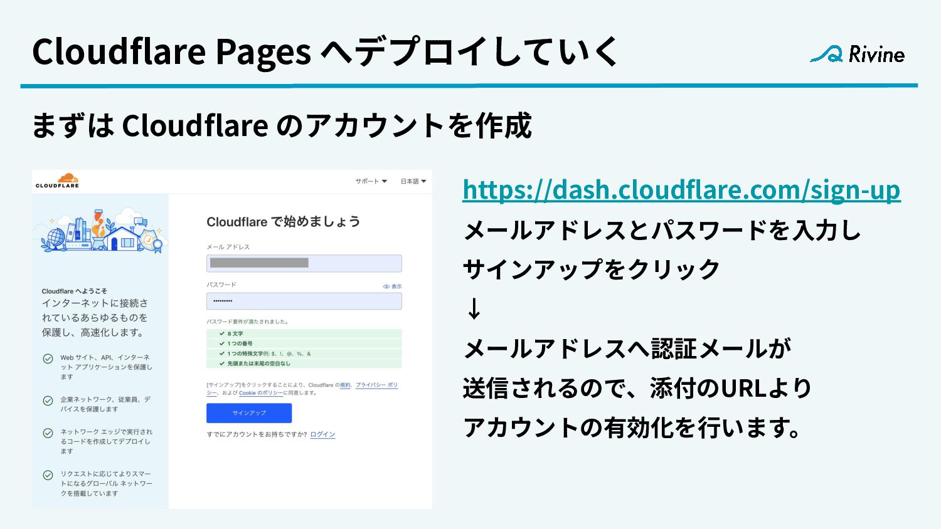Click the メール アドレス input field

pos(304,263)
